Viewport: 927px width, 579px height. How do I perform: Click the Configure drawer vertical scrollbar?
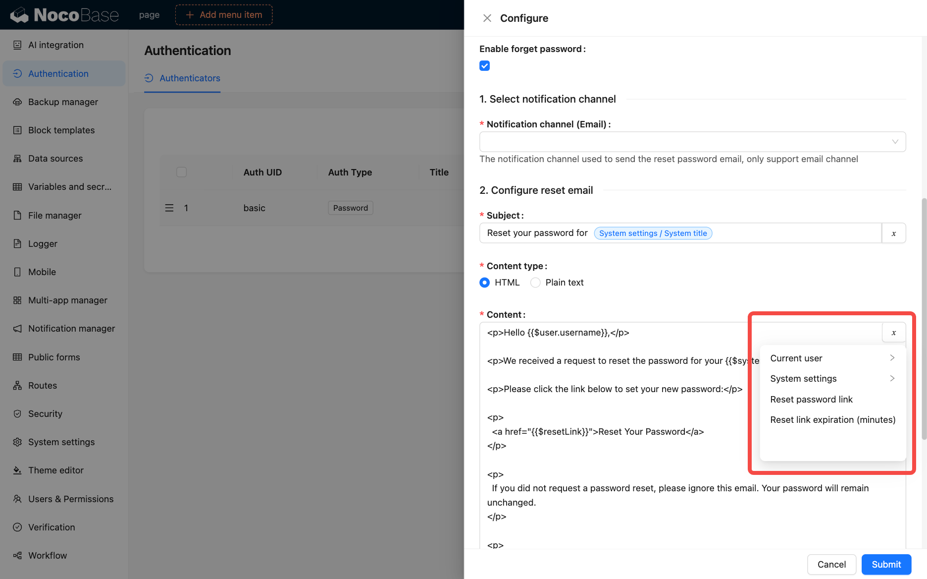tap(924, 317)
